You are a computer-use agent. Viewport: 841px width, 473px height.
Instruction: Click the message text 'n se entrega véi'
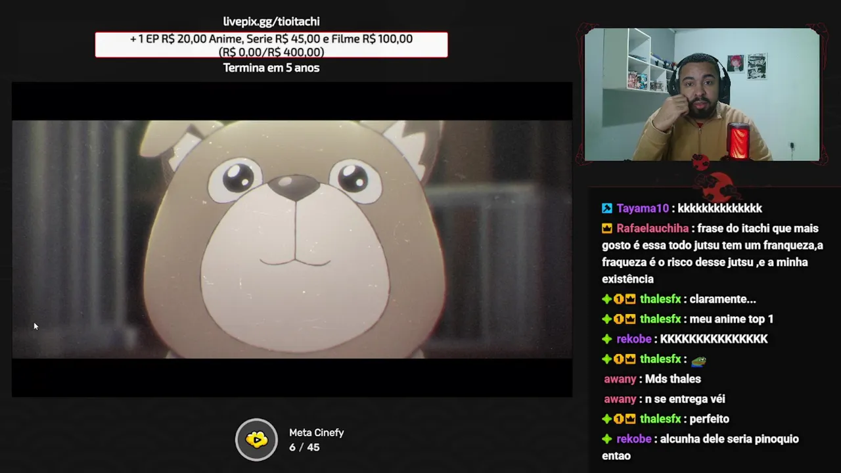coord(685,399)
